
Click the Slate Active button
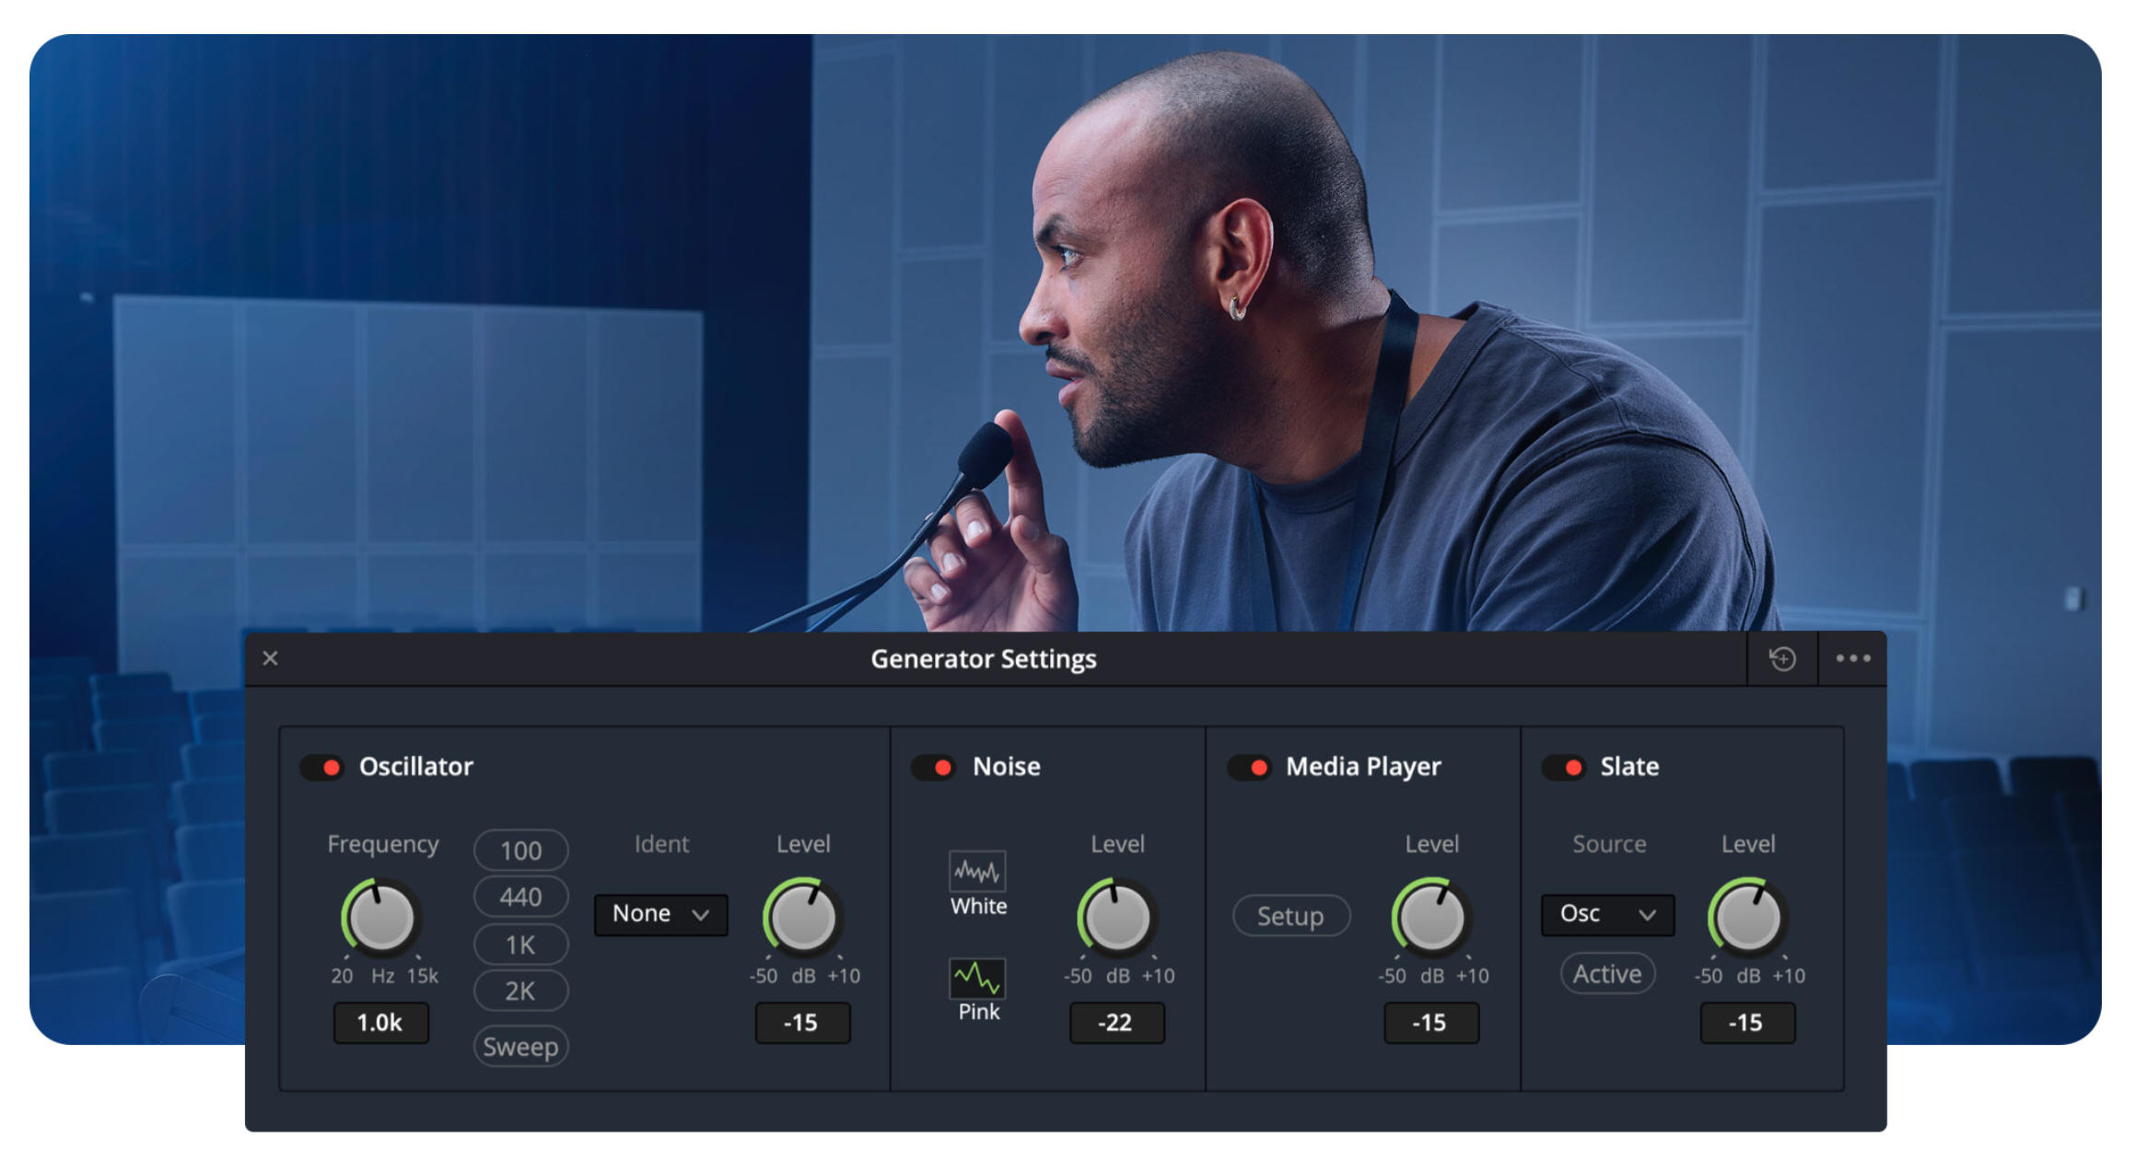[1607, 973]
